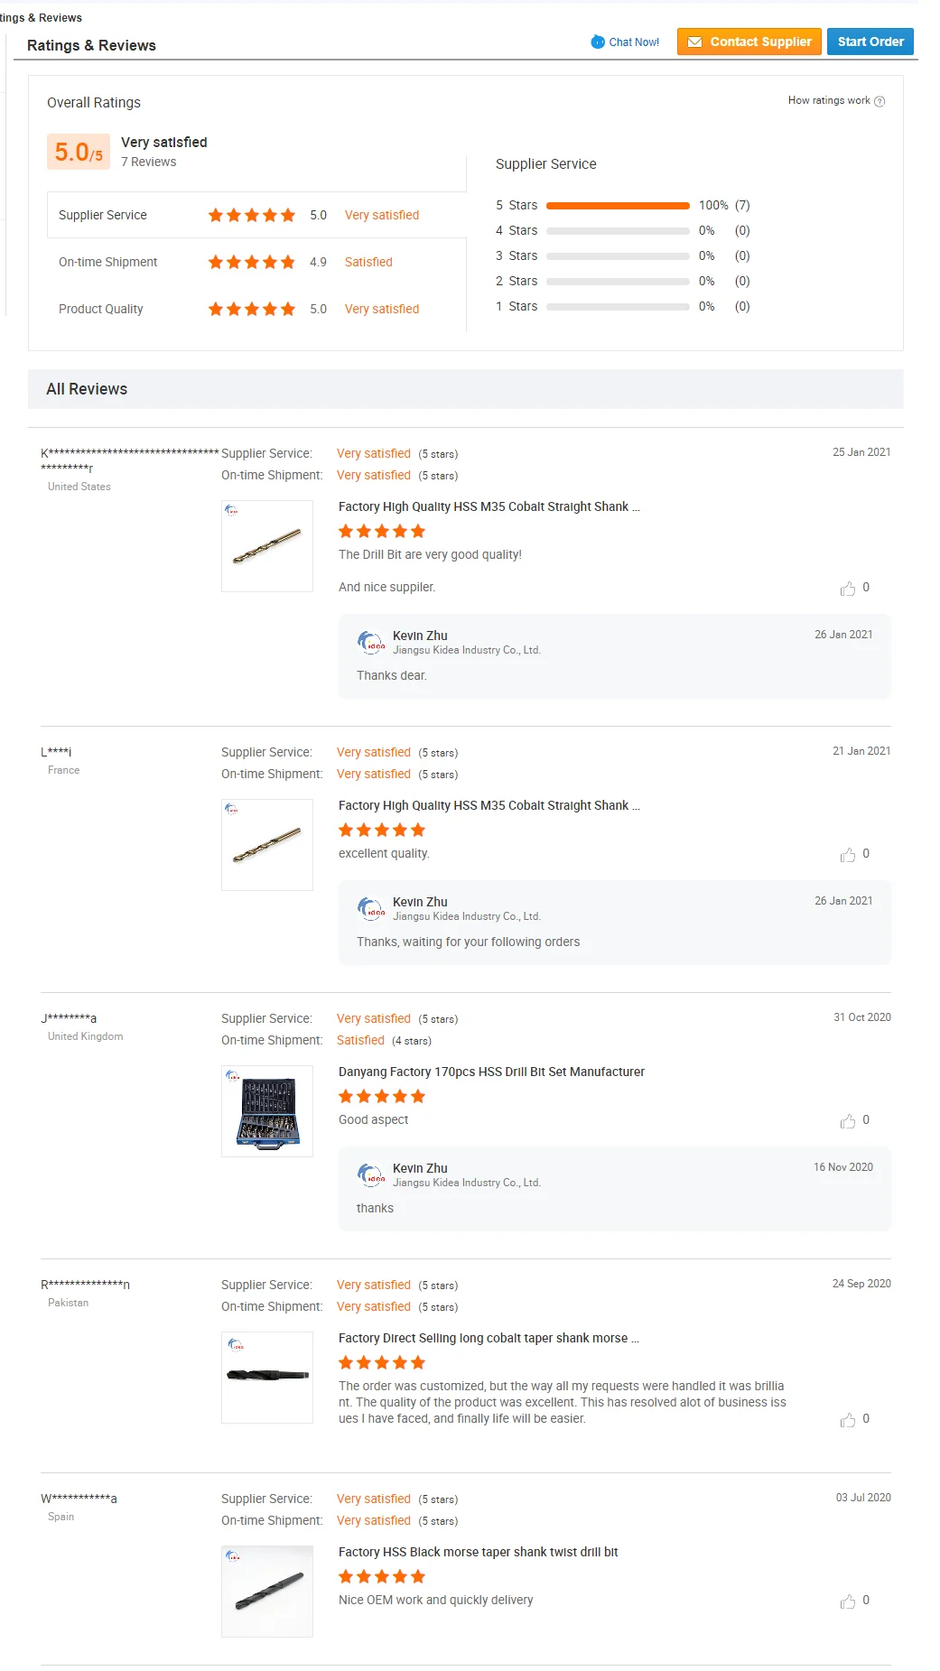Click the Start Order button
The image size is (940, 1671).
[x=870, y=42]
